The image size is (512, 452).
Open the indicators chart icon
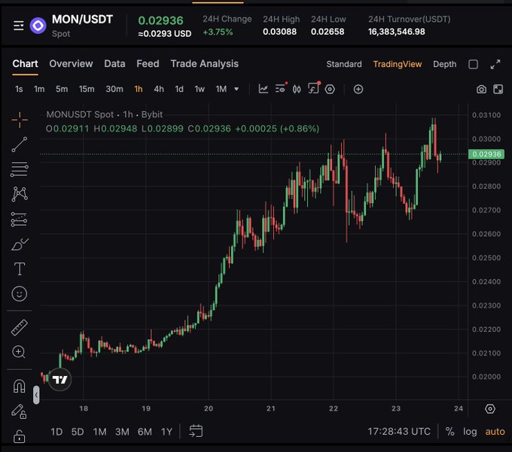[x=264, y=89]
